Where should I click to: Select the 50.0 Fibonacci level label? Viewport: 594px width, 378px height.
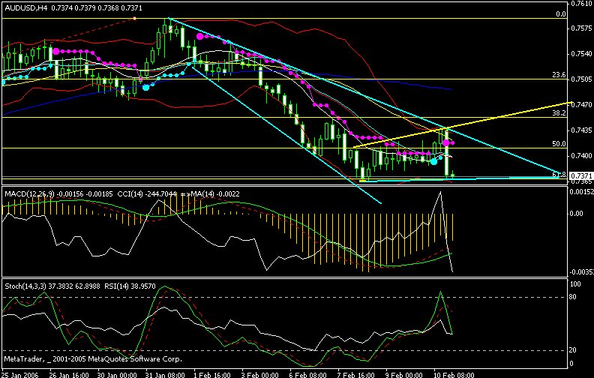click(559, 143)
